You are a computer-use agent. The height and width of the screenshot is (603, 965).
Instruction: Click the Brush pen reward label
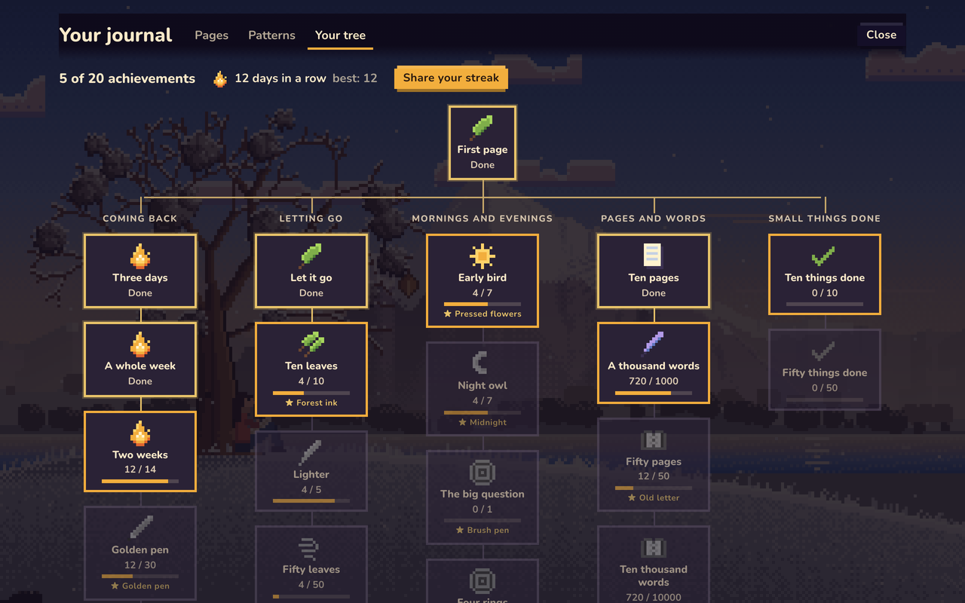(x=482, y=531)
